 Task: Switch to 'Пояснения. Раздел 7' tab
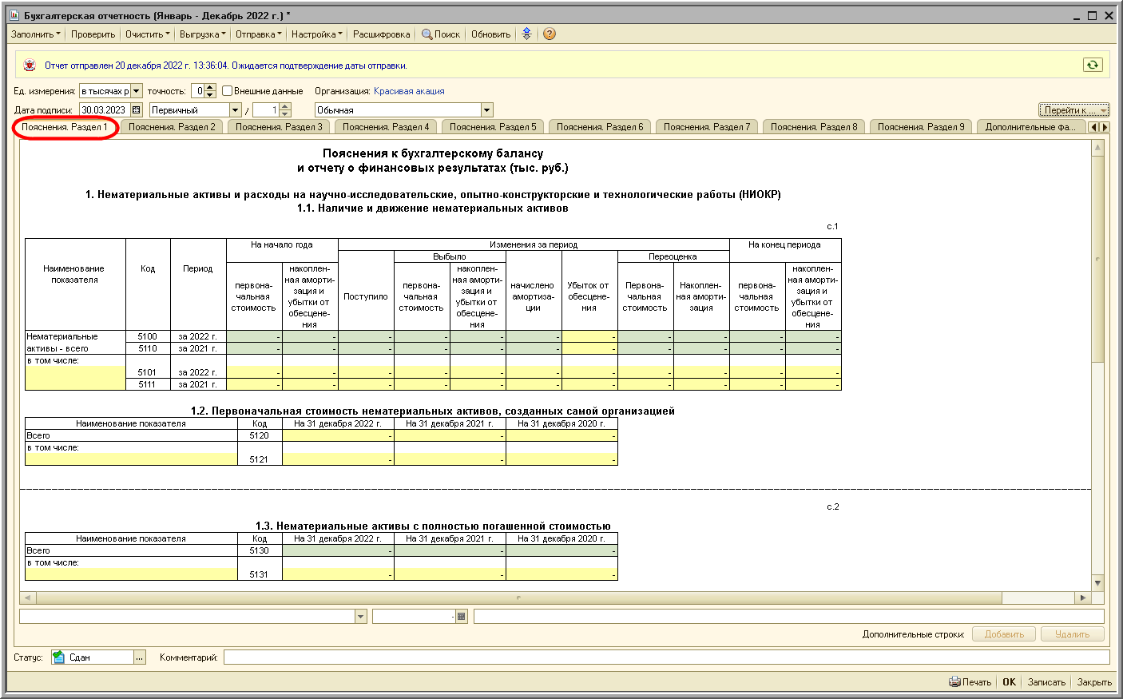pyautogui.click(x=707, y=127)
